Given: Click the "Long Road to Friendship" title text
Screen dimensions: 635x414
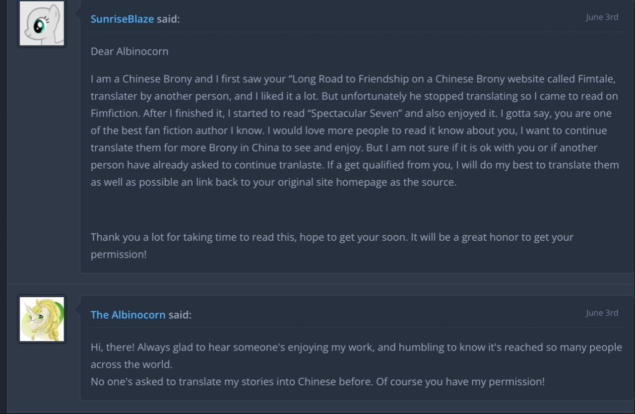Looking at the screenshot, I should [x=347, y=79].
